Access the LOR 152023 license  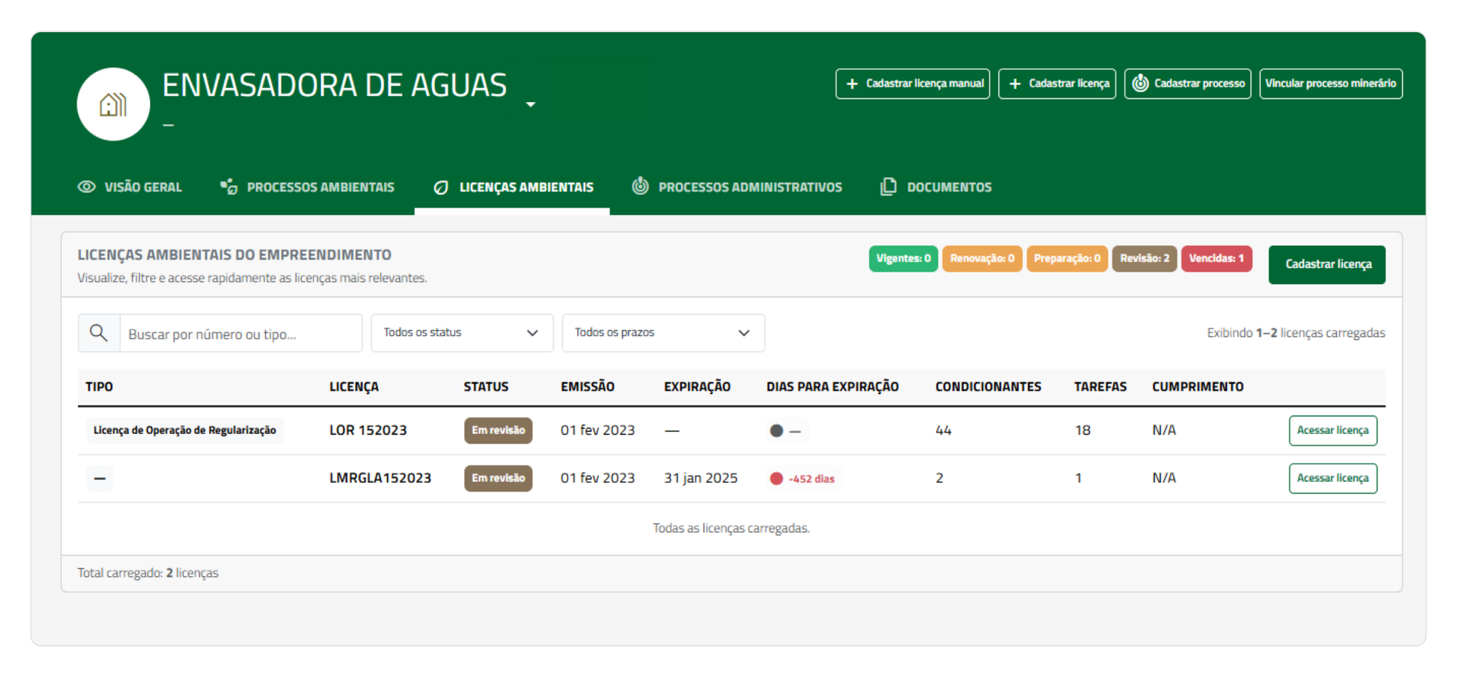pos(1333,430)
